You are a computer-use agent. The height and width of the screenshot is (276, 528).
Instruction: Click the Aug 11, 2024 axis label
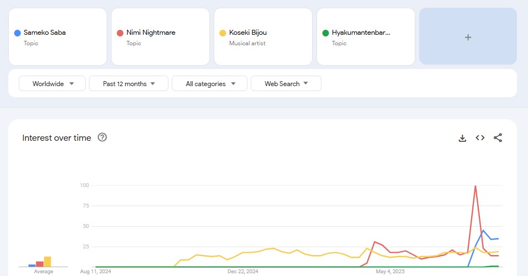pos(96,271)
